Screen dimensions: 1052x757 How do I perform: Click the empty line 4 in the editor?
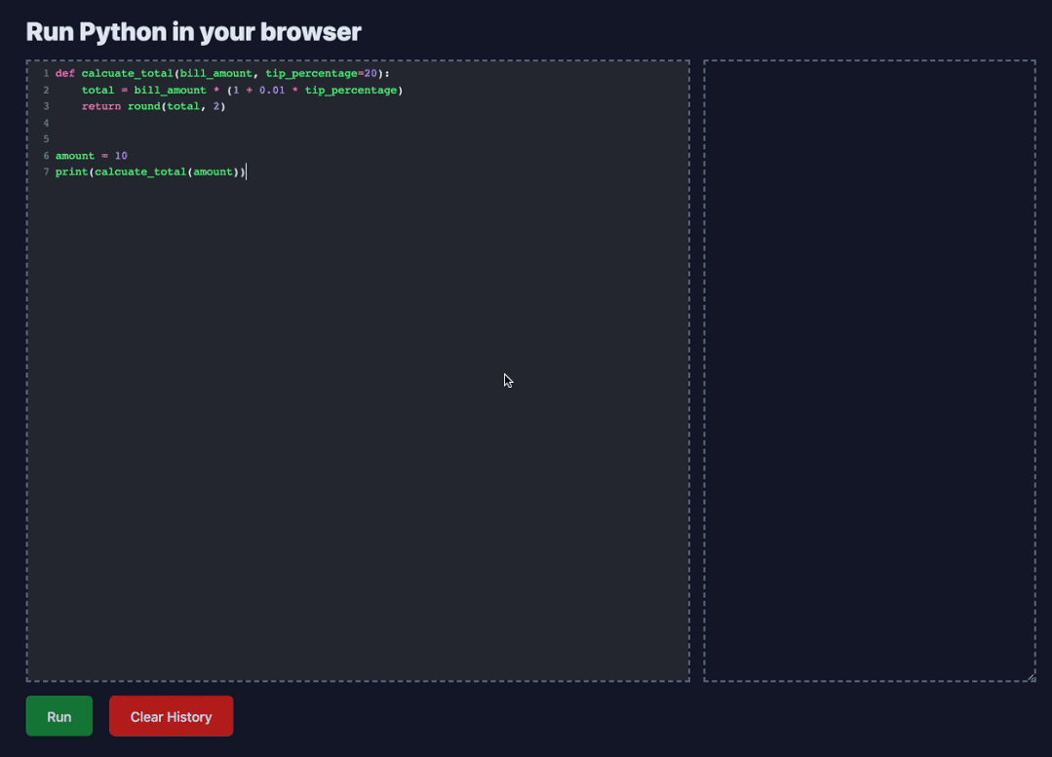[x=97, y=123]
